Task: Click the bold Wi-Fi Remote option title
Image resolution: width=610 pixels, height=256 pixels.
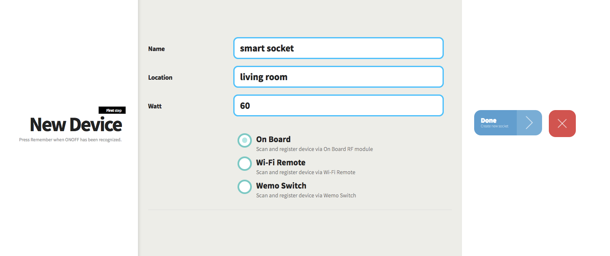Action: click(281, 162)
